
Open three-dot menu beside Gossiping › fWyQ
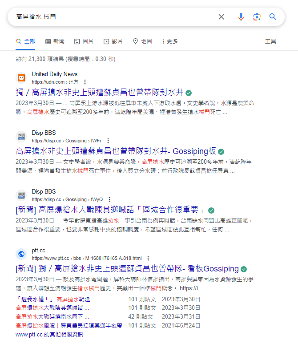pos(109,199)
